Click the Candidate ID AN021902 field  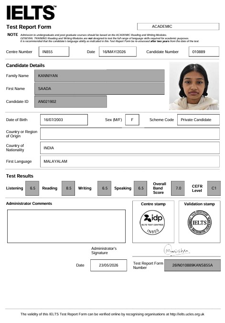[71, 101]
